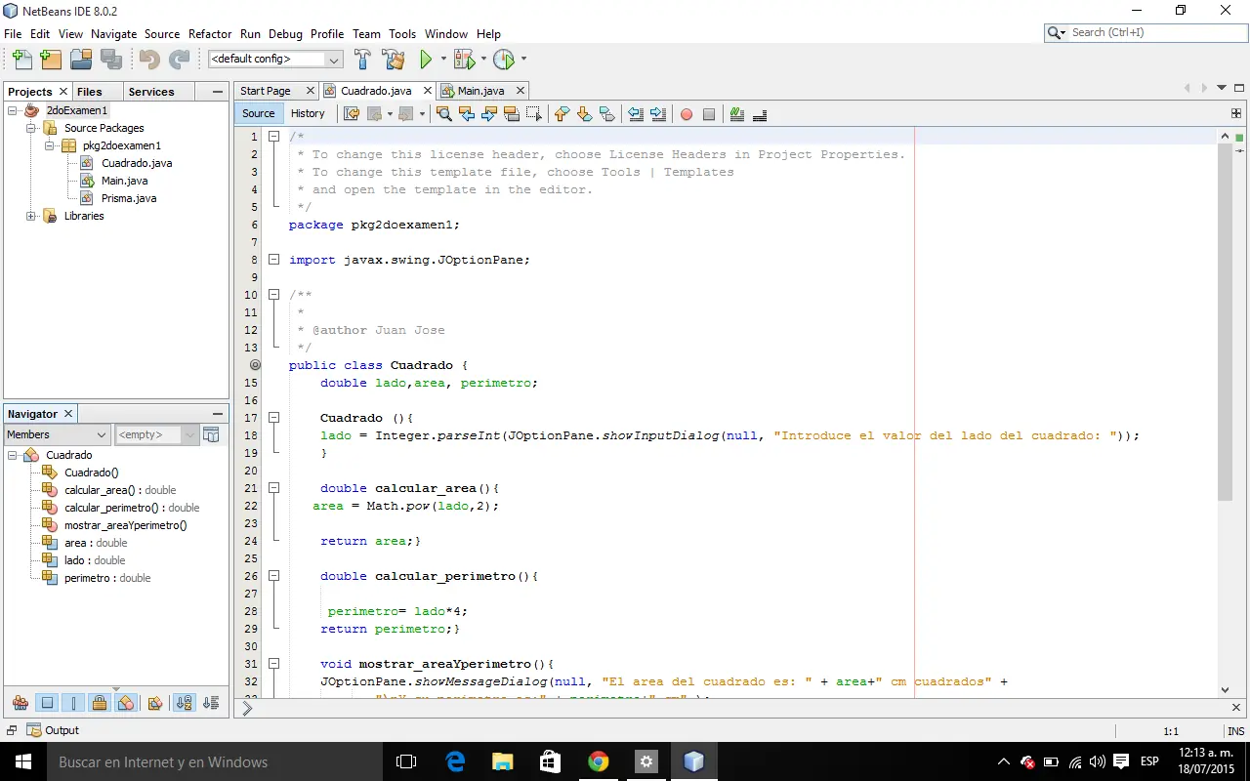Click the Files tab button in the left panel
Viewport: 1250px width, 781px height.
click(88, 91)
